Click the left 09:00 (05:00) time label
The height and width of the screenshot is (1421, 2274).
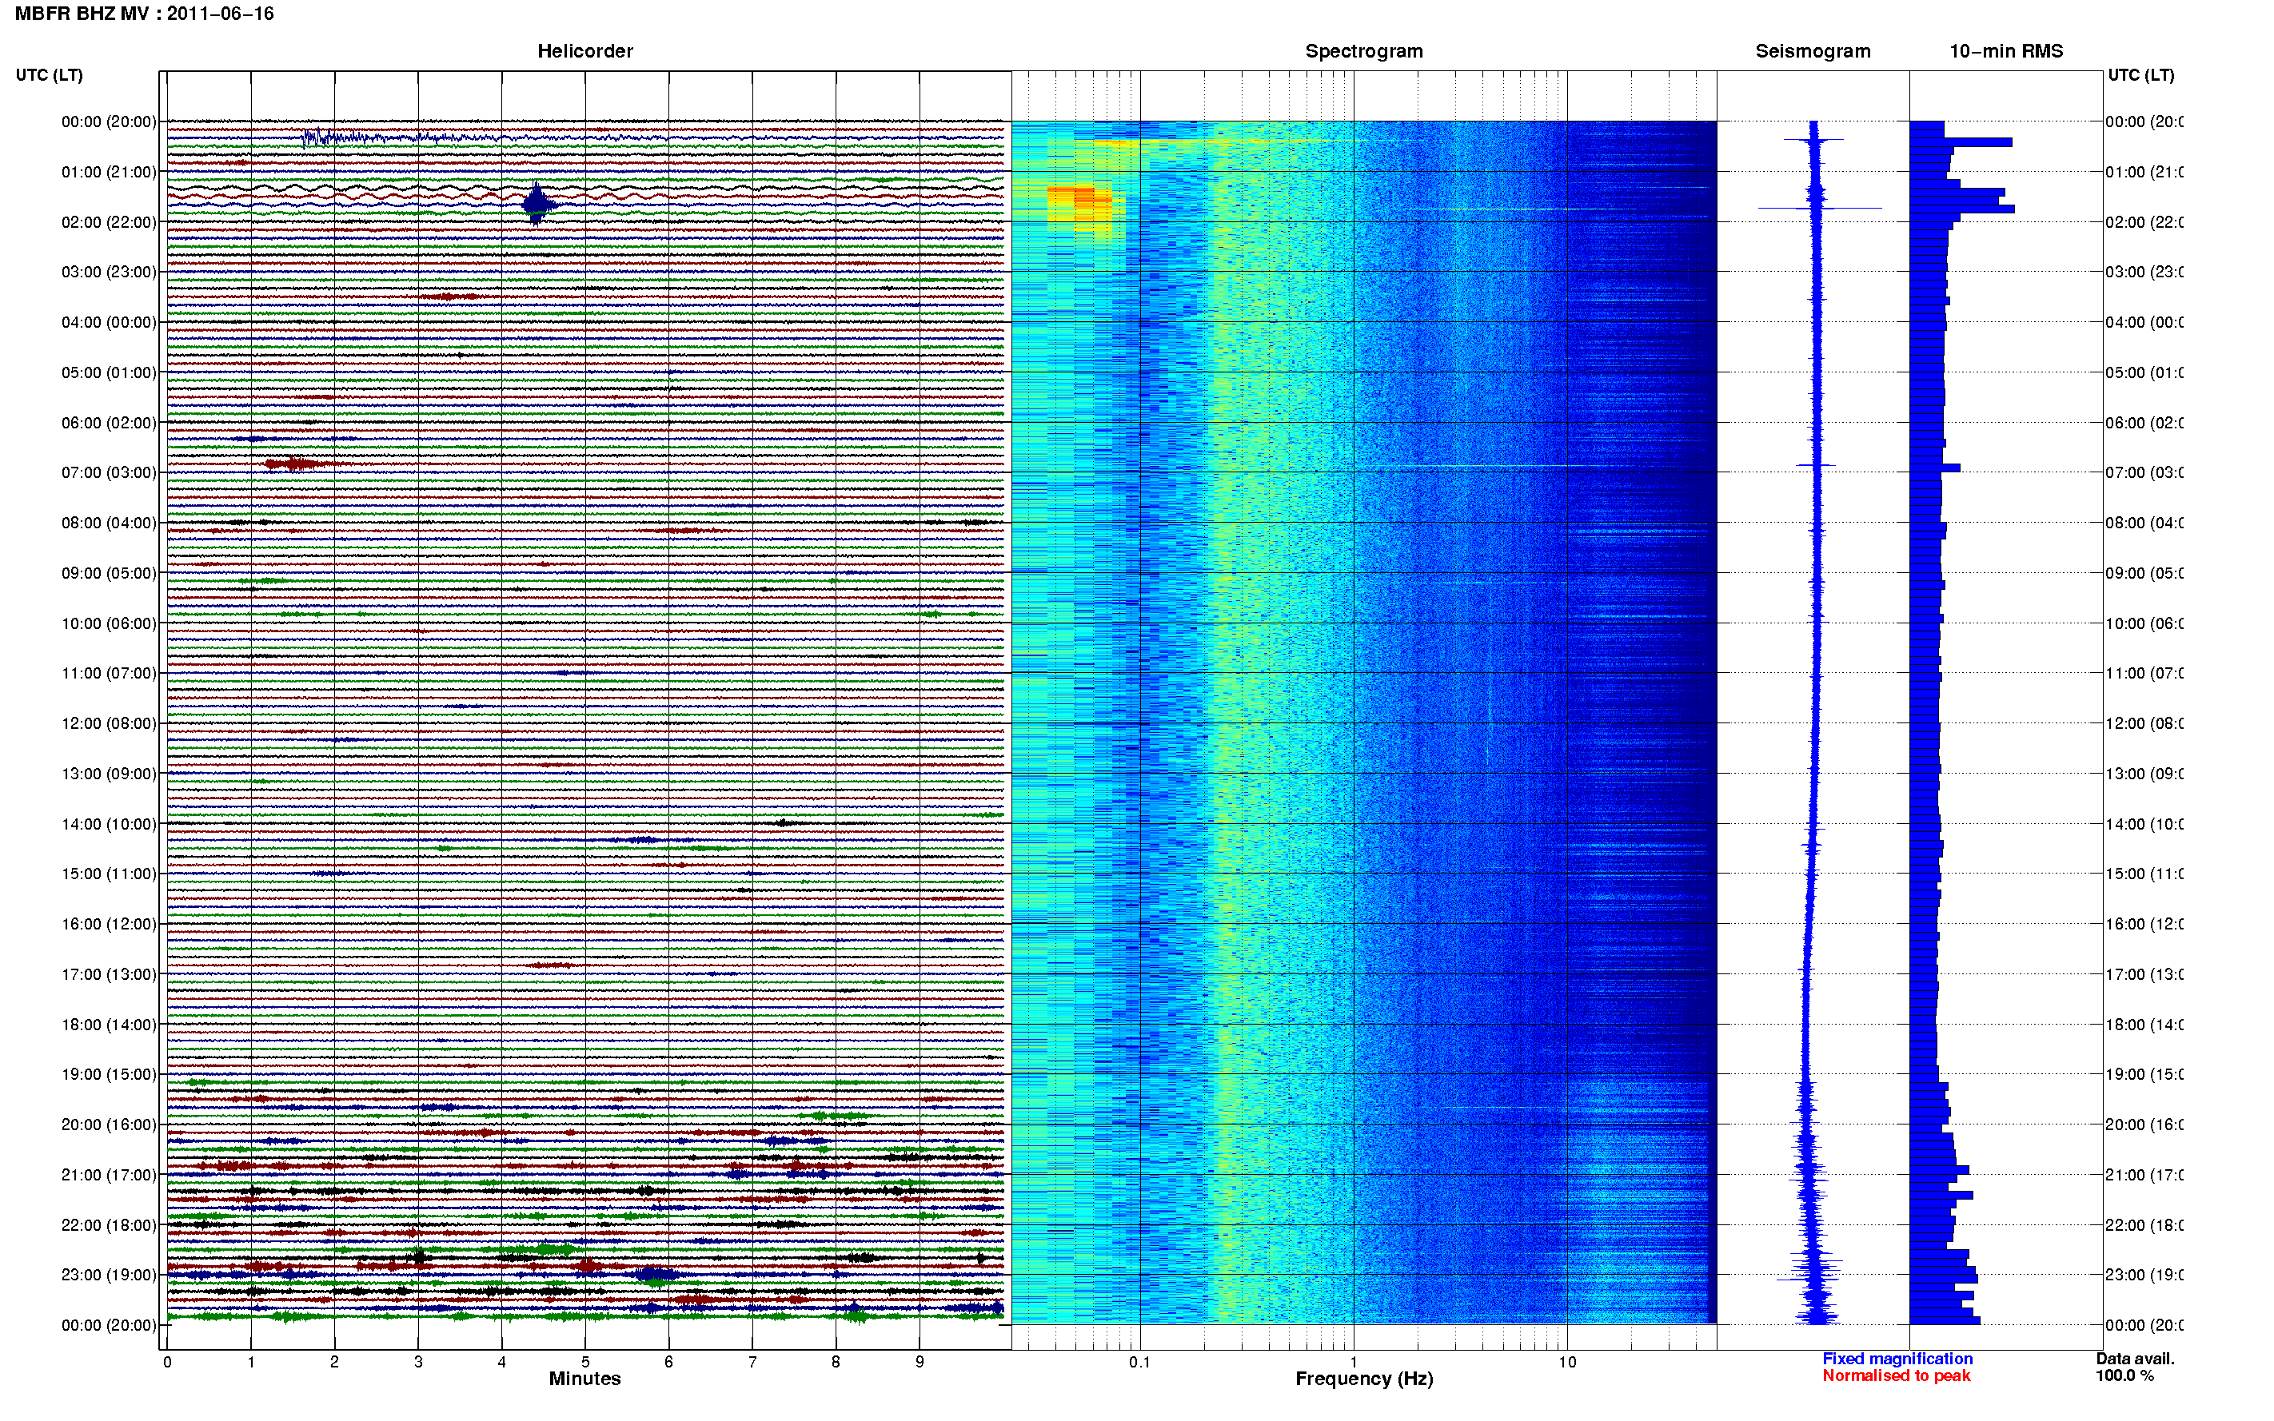(109, 572)
